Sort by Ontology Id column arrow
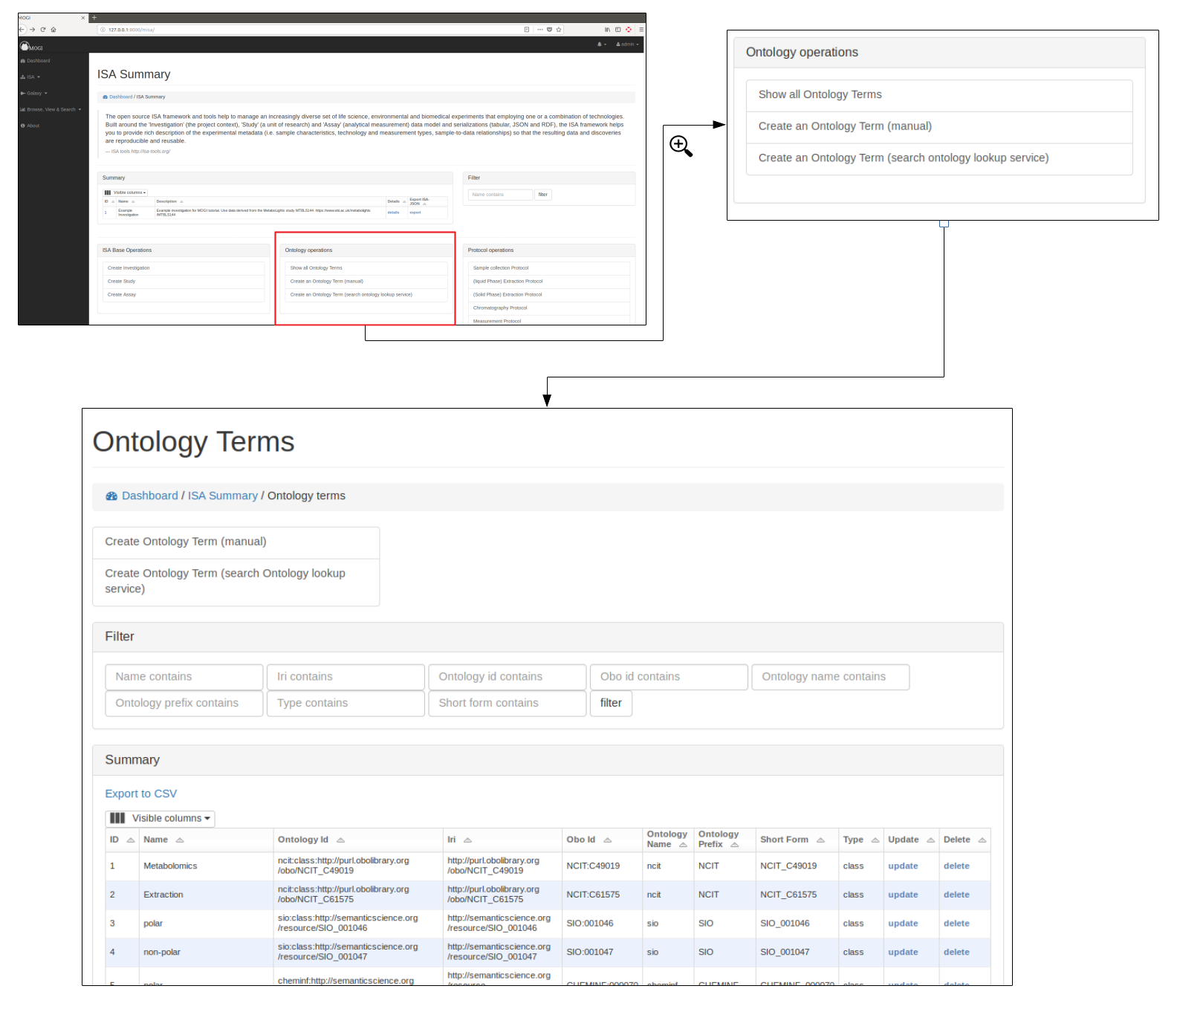The image size is (1180, 1035). coord(340,840)
